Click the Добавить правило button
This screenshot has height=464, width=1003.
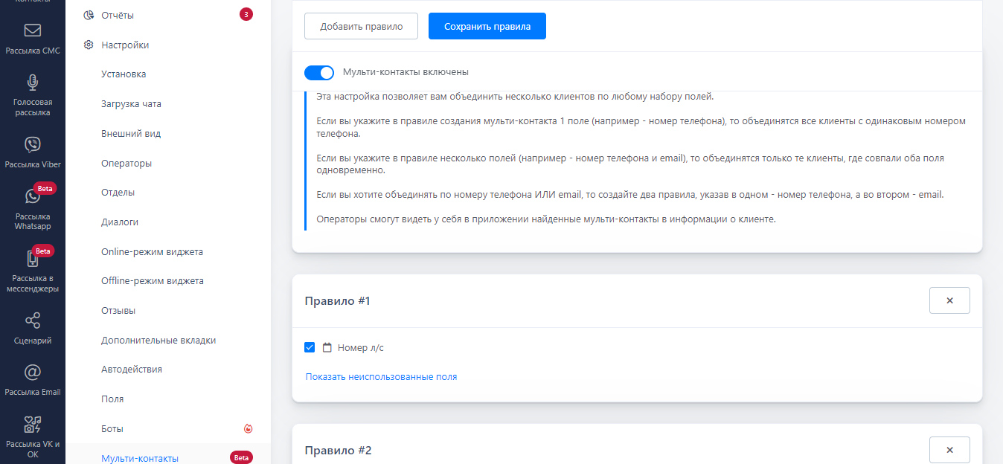click(361, 26)
